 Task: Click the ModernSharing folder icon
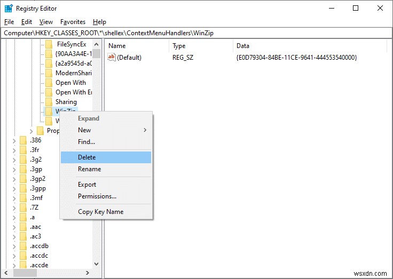pos(49,73)
